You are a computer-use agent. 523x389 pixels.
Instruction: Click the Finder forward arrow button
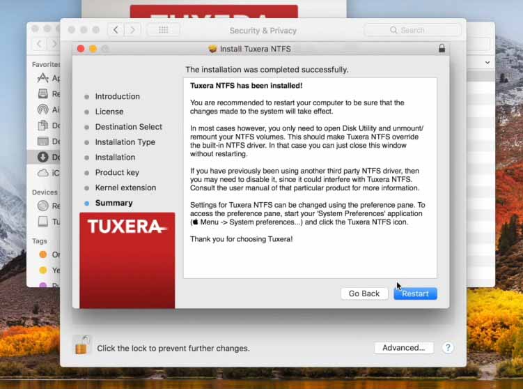click(54, 44)
